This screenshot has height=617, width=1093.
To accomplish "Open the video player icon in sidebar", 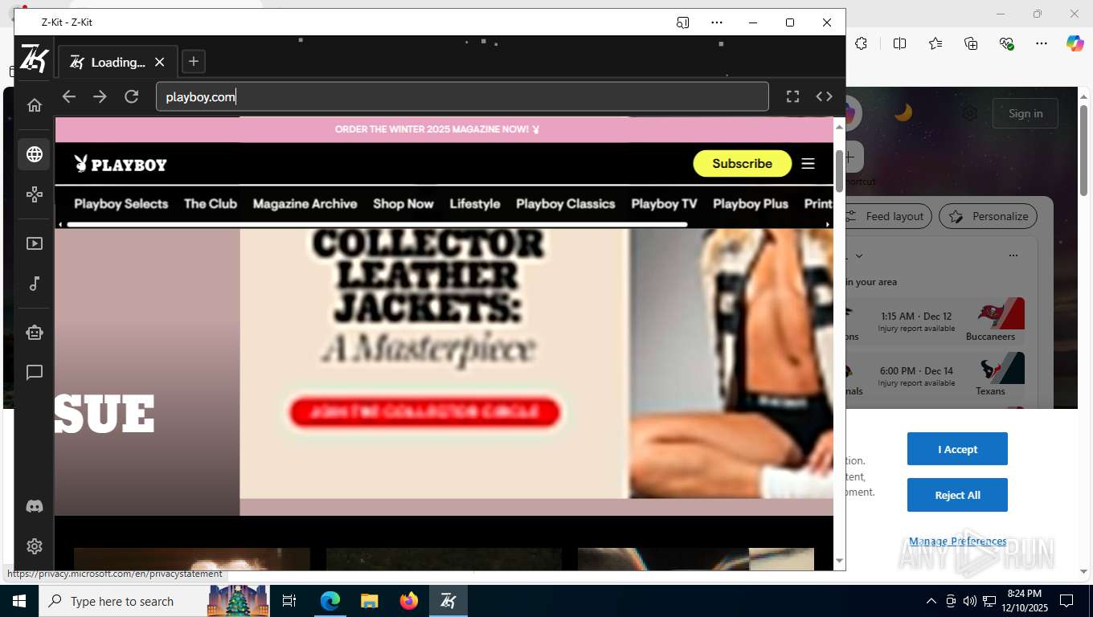I will click(35, 243).
